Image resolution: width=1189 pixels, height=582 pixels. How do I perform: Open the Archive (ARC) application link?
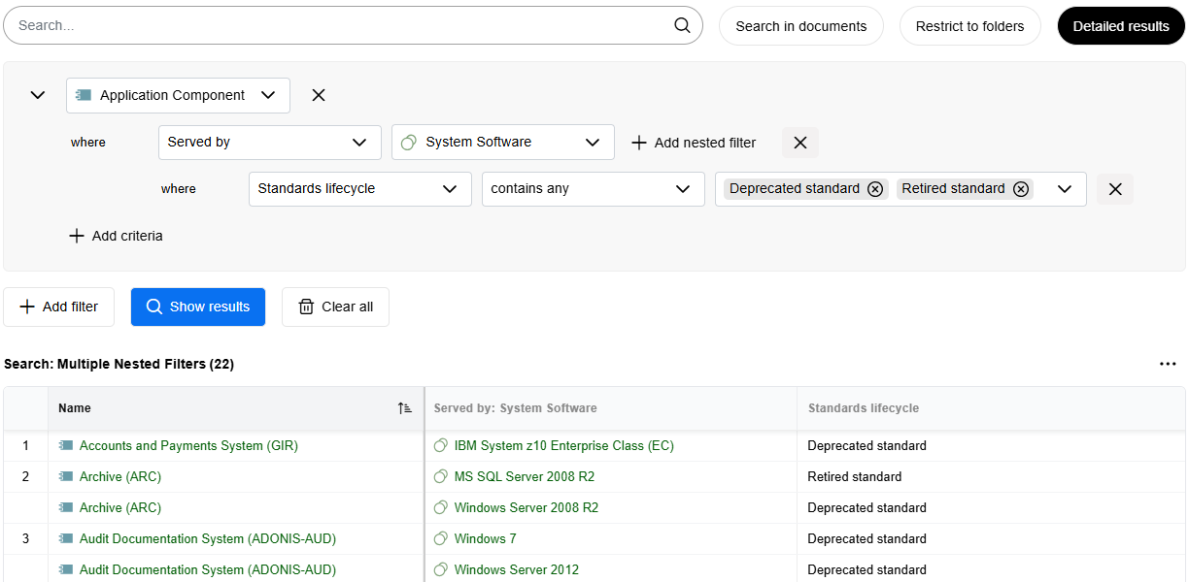(x=119, y=476)
